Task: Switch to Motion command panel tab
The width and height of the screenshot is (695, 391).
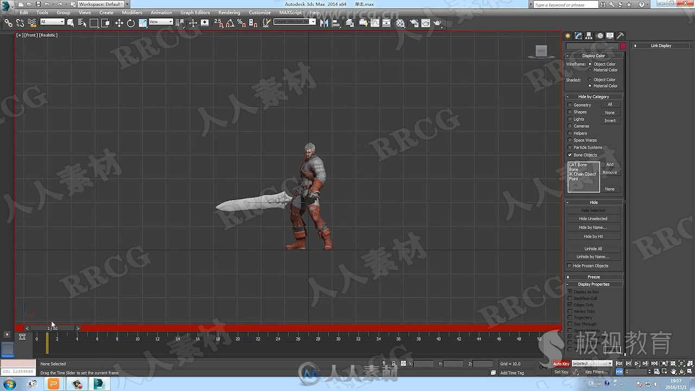Action: 599,36
